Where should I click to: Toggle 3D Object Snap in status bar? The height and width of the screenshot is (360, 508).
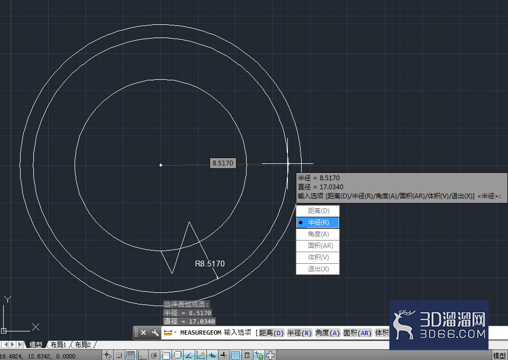(177, 355)
